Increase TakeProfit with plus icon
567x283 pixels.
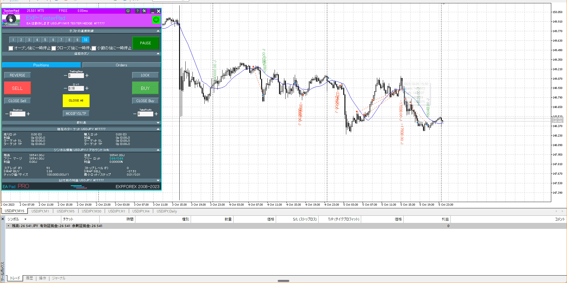tap(156, 114)
